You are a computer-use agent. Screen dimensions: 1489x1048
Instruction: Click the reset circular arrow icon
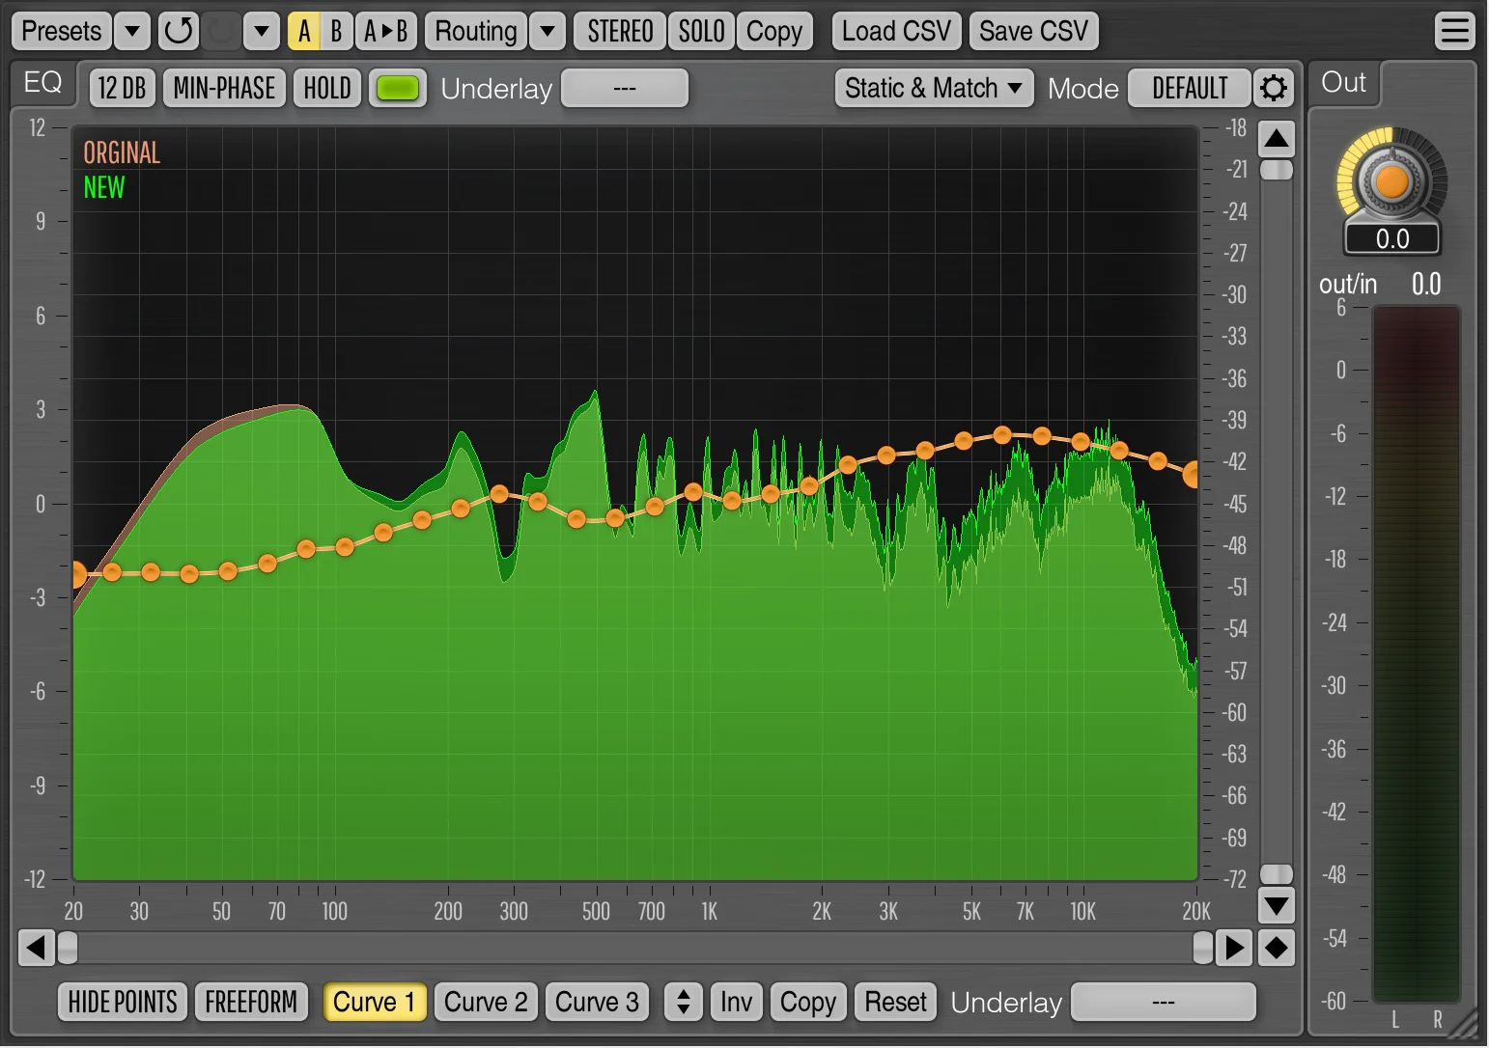179,31
